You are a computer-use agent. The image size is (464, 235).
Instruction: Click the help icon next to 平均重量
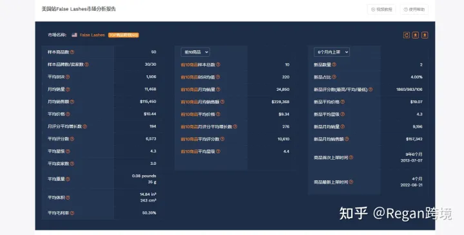pos(68,179)
